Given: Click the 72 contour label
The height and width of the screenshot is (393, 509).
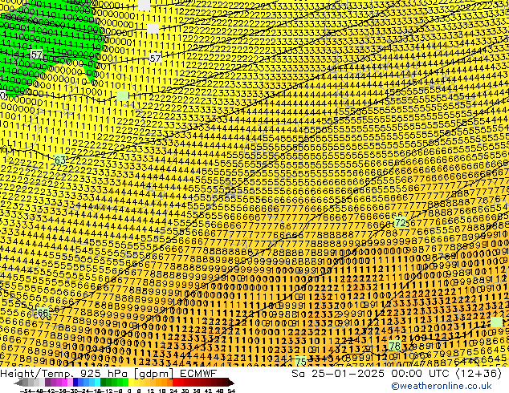Looking at the screenshot, I should pyautogui.click(x=401, y=222).
